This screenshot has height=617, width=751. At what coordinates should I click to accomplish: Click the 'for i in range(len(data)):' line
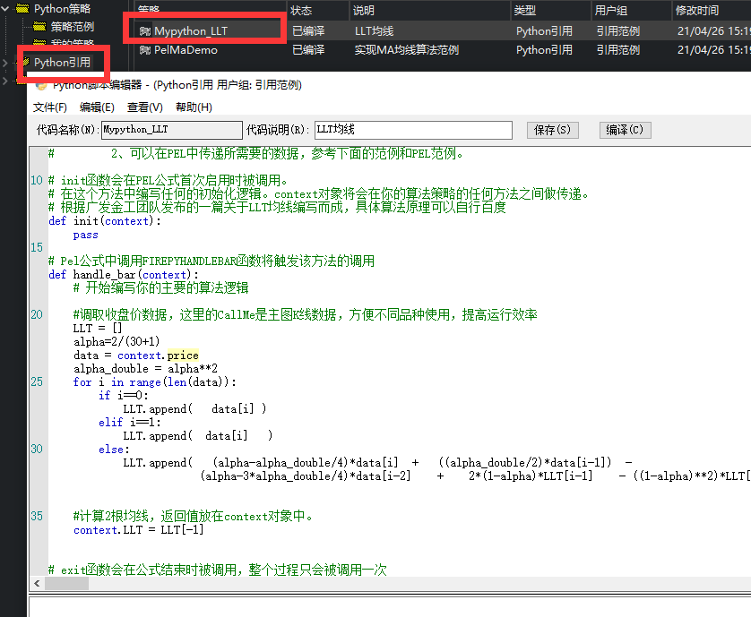click(154, 382)
